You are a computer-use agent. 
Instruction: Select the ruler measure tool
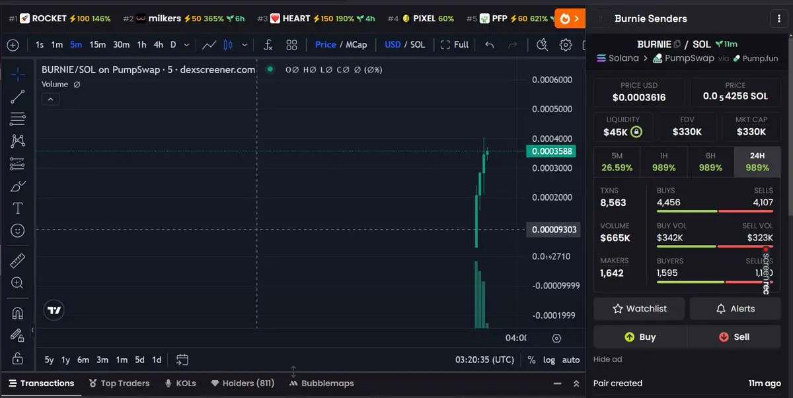18,261
